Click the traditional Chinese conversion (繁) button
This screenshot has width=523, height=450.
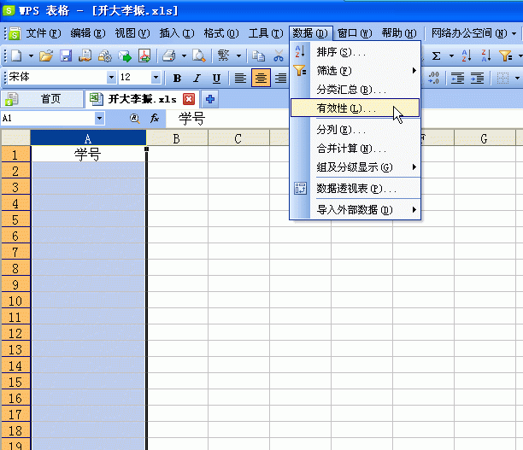point(223,56)
